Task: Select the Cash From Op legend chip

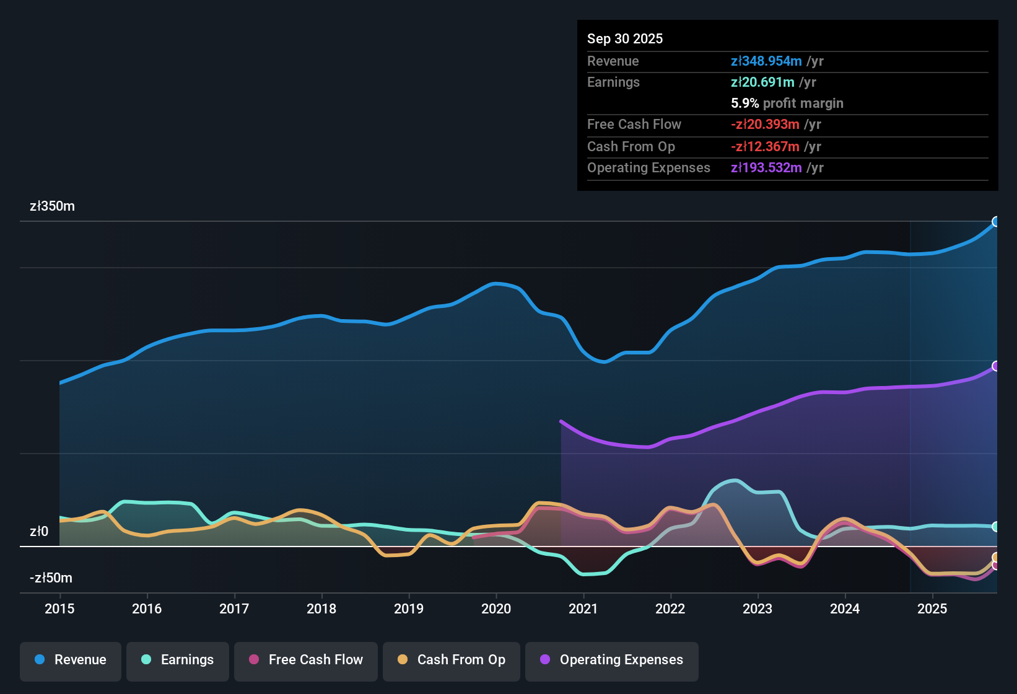Action: (x=451, y=660)
